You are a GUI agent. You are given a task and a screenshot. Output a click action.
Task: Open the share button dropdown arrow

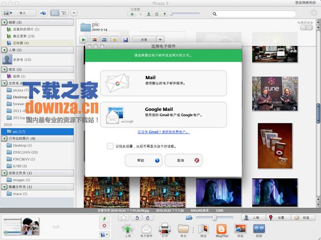[x=160, y=40]
